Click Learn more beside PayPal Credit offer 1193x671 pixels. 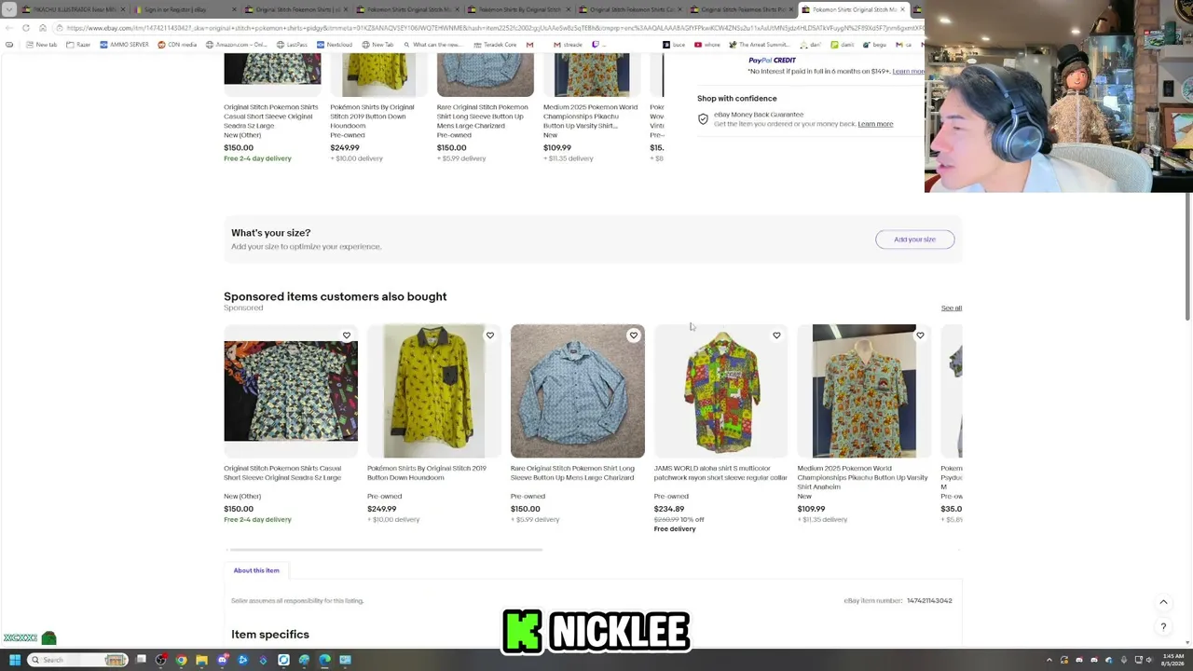click(x=909, y=72)
